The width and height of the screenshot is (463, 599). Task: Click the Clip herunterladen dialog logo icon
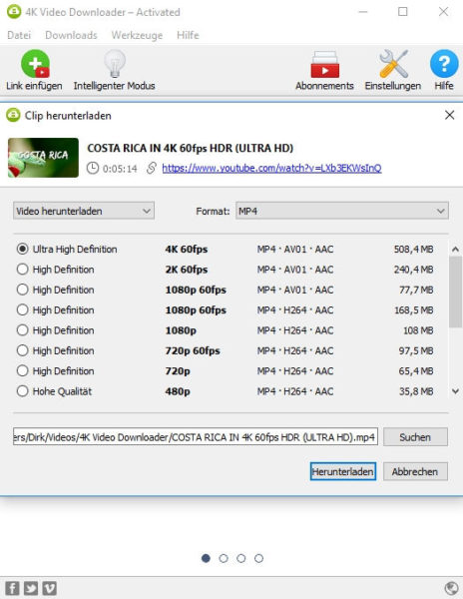(13, 115)
